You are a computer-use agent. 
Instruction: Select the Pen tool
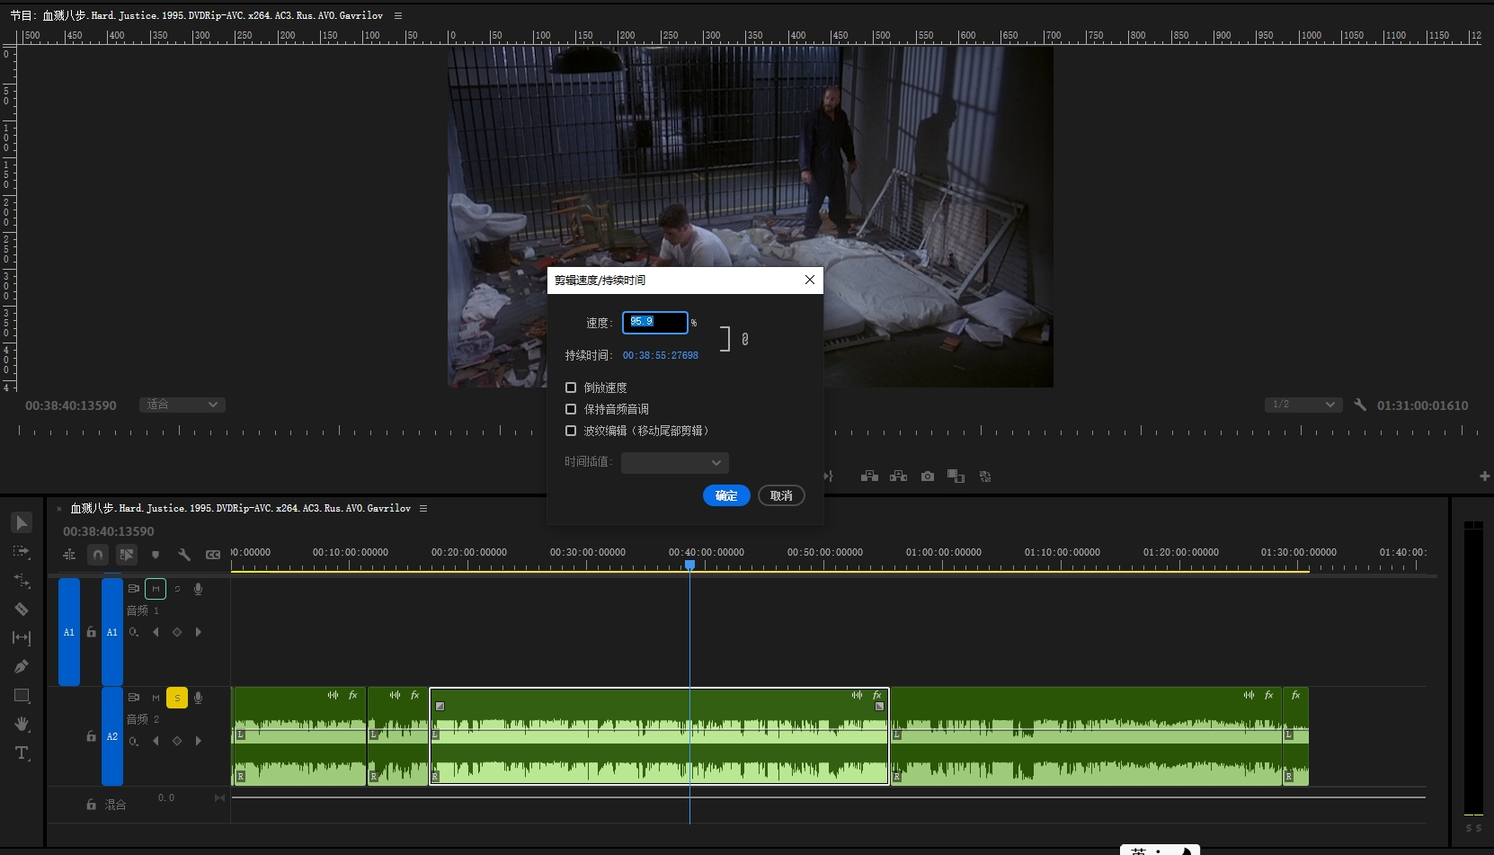22,667
